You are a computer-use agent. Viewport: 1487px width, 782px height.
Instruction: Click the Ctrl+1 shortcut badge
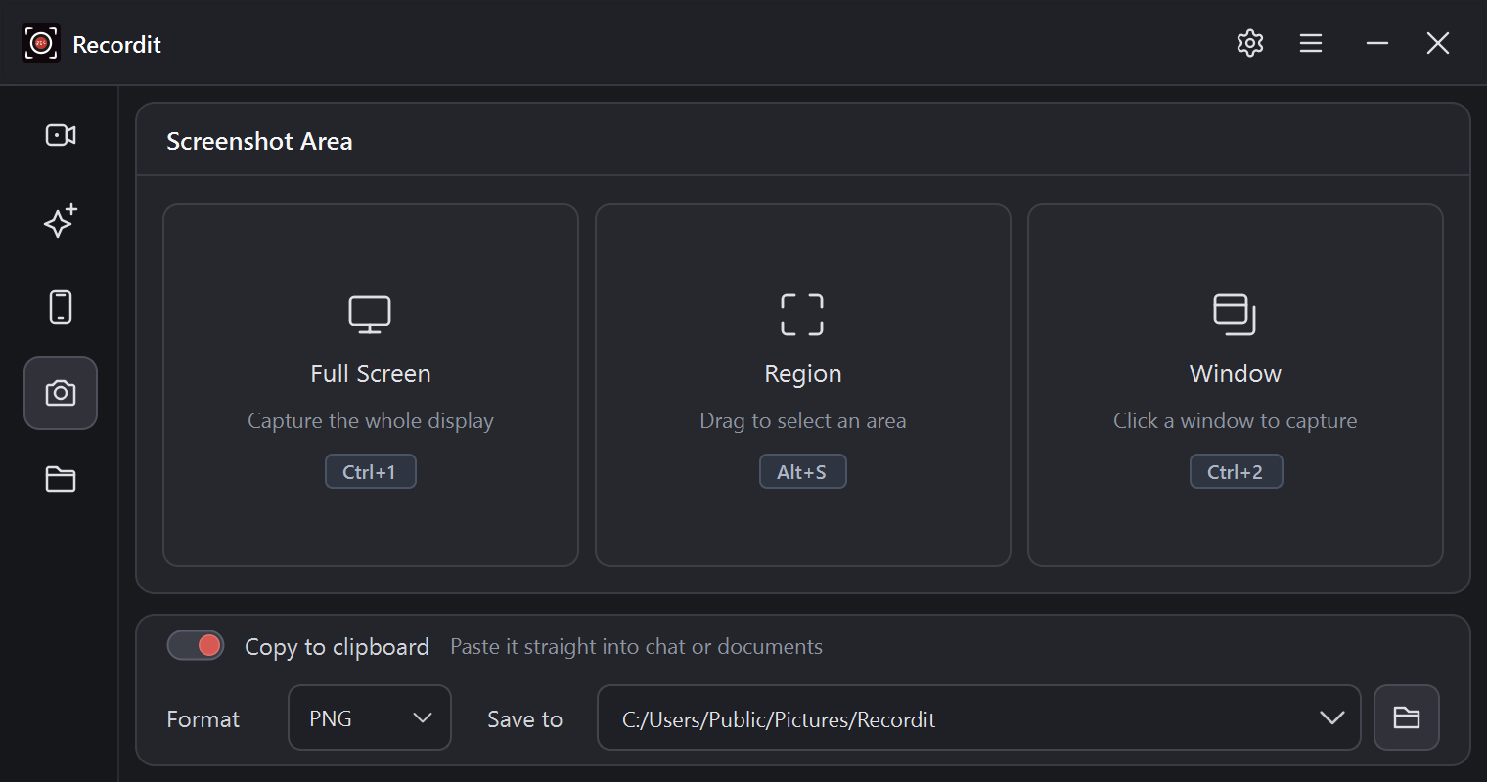[371, 471]
